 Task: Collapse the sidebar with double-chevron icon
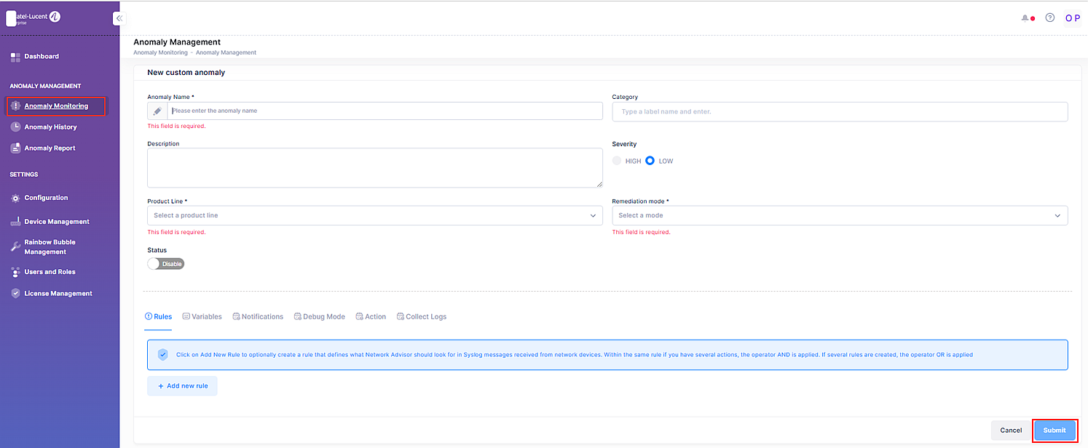119,18
